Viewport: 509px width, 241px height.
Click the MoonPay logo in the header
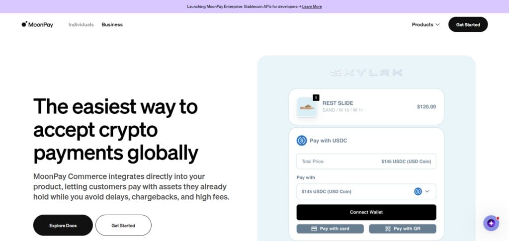pyautogui.click(x=37, y=25)
